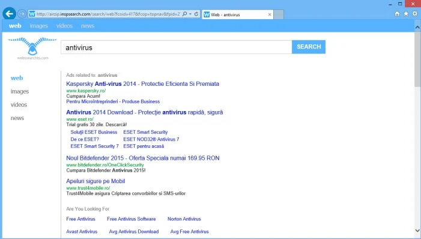Choose 'videos' in the left sidebar

(x=19, y=104)
